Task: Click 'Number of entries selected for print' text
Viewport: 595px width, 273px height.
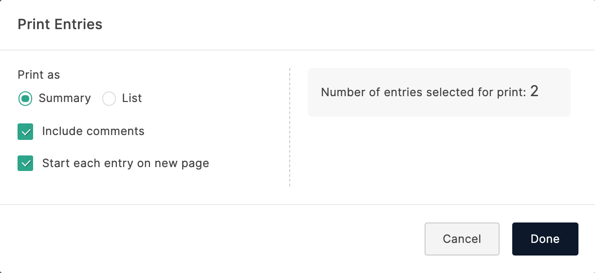Action: point(423,92)
